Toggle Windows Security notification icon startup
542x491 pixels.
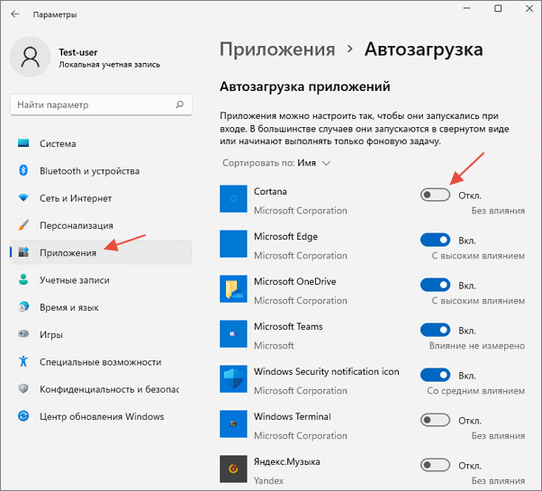click(435, 375)
